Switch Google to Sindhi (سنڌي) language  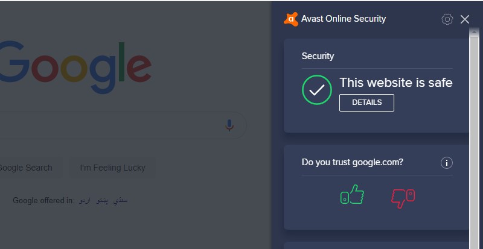pyautogui.click(x=120, y=201)
